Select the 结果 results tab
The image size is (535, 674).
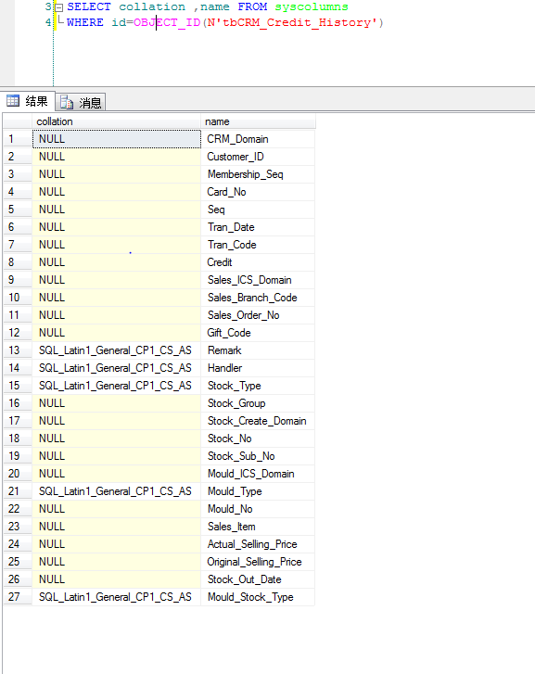tap(28, 100)
